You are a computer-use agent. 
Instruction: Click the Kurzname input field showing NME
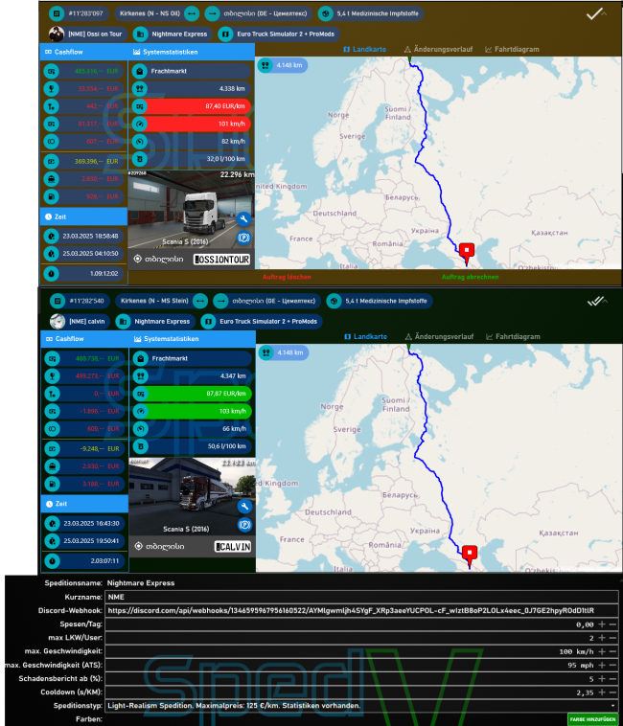click(x=361, y=597)
